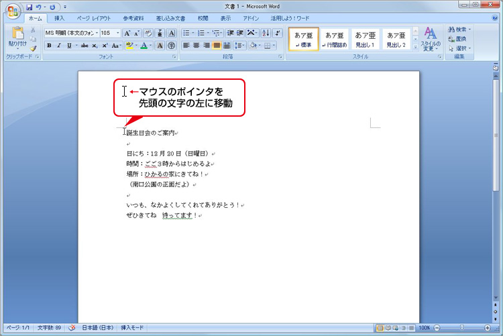Open the font name dropdown MS 明朝
The width and height of the screenshot is (503, 336).
(x=97, y=33)
